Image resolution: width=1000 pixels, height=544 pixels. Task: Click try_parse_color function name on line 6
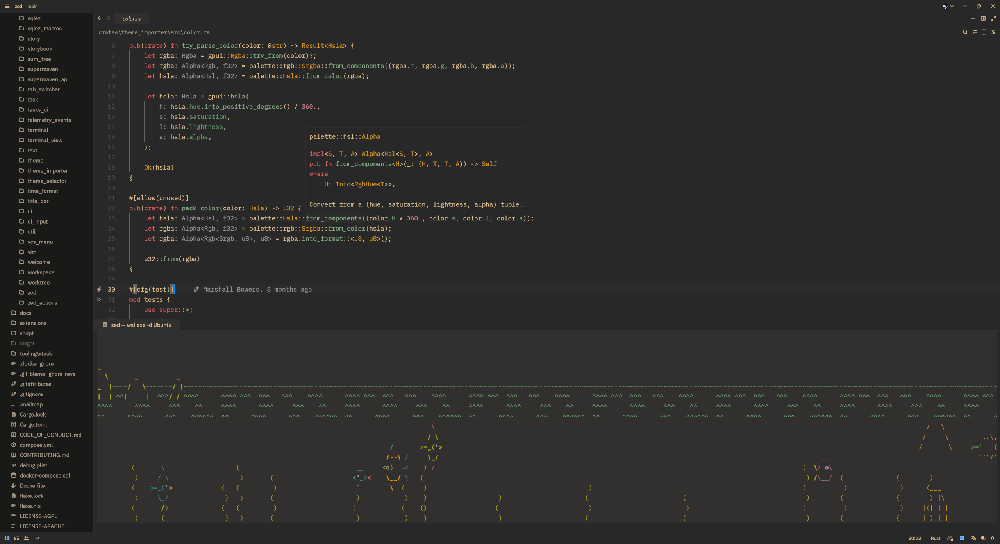[x=210, y=45]
